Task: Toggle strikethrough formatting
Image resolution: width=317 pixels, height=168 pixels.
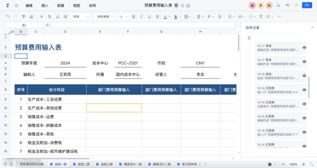Action: pyautogui.click(x=158, y=17)
